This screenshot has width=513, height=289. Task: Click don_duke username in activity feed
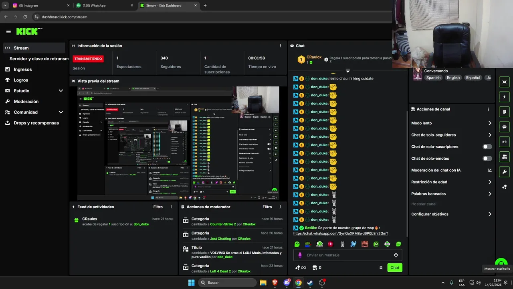[141, 224]
